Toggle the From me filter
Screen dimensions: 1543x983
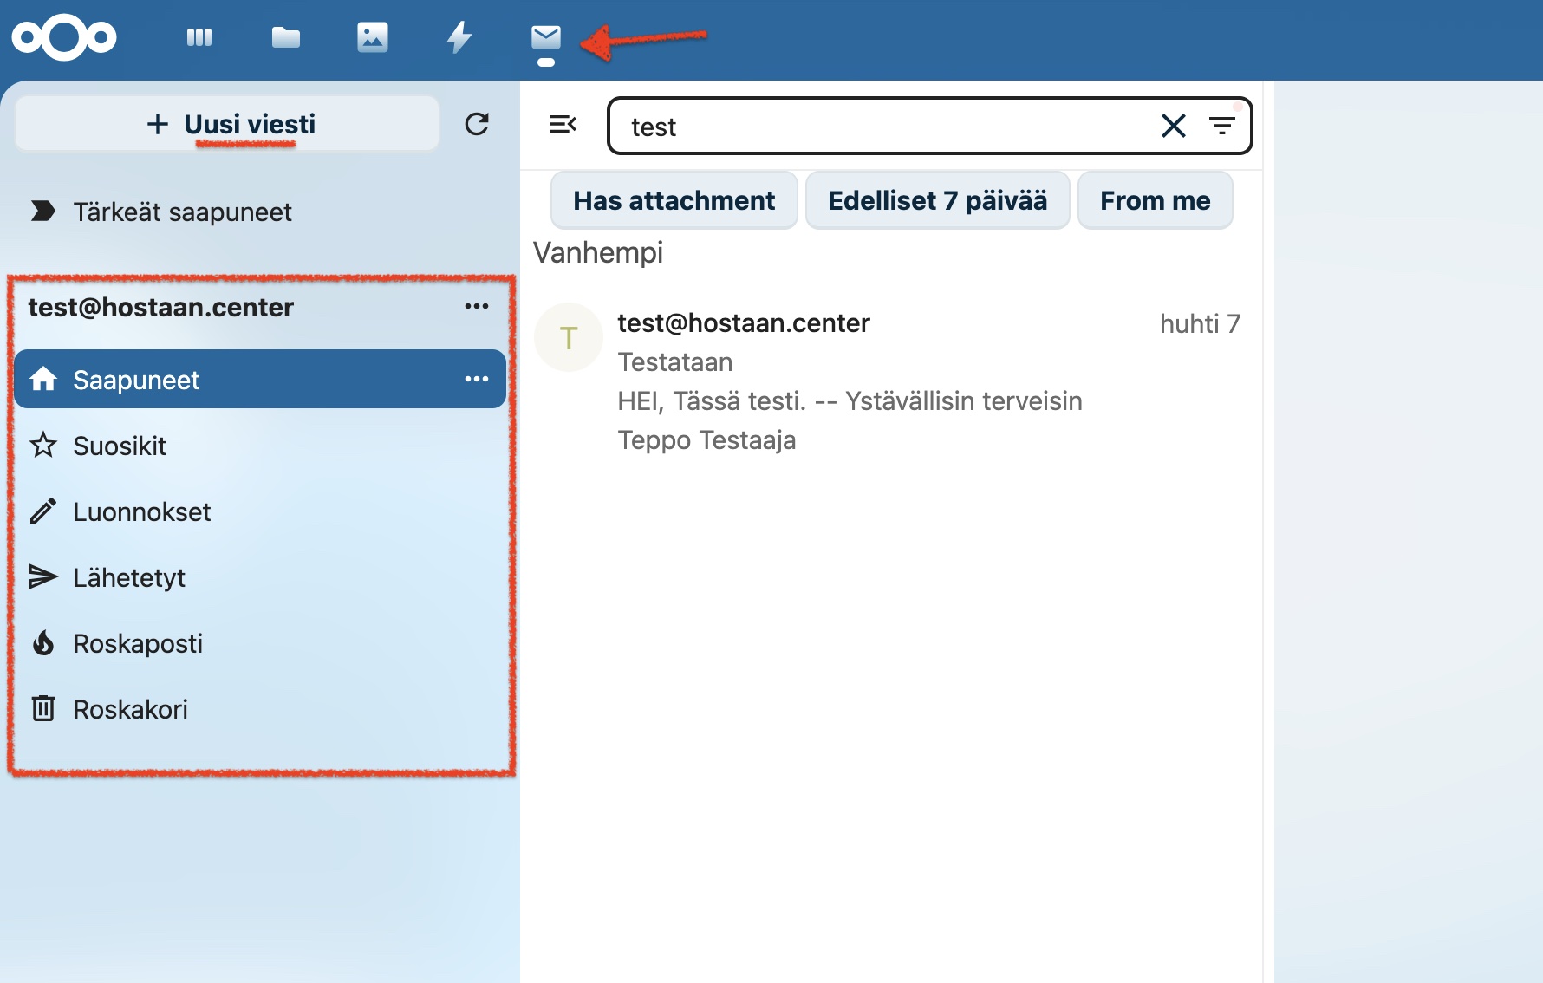tap(1155, 200)
